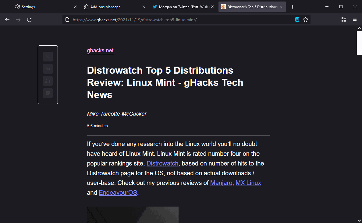The height and width of the screenshot is (223, 362).
Task: Click the scrollbar down arrow
Action: point(359,221)
